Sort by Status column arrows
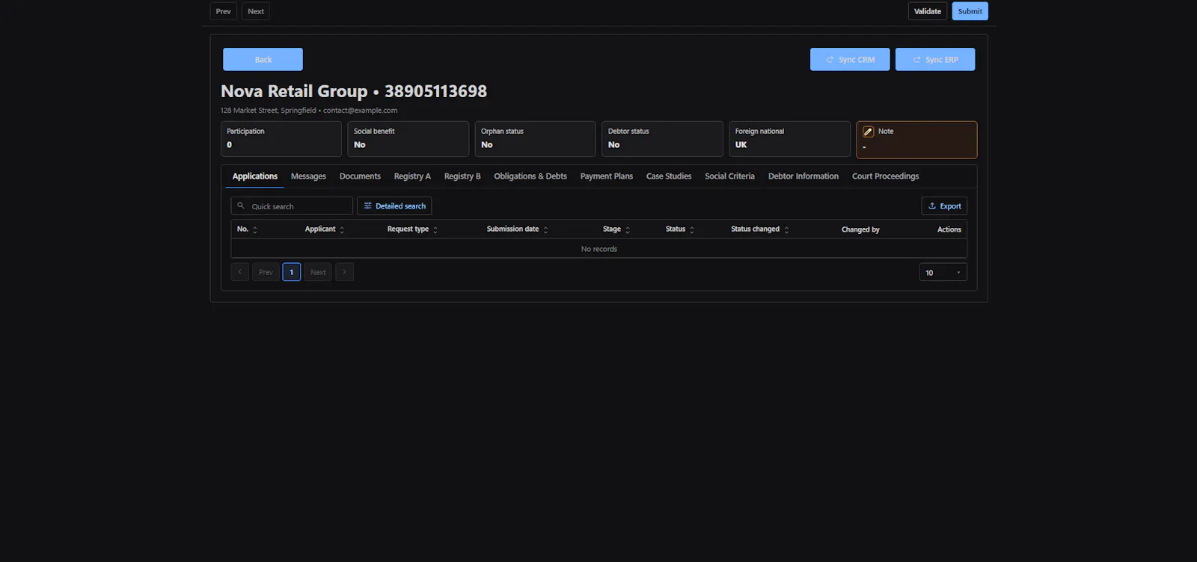The width and height of the screenshot is (1197, 562). (x=692, y=230)
